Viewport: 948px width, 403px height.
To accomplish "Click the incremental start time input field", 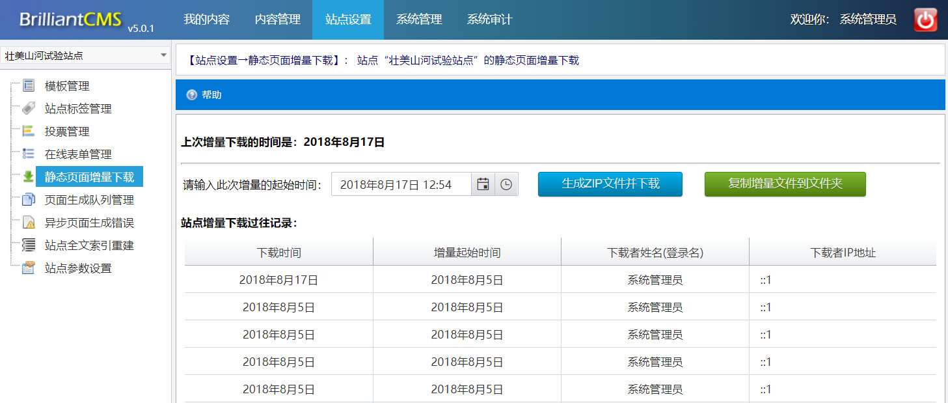I will click(x=401, y=184).
